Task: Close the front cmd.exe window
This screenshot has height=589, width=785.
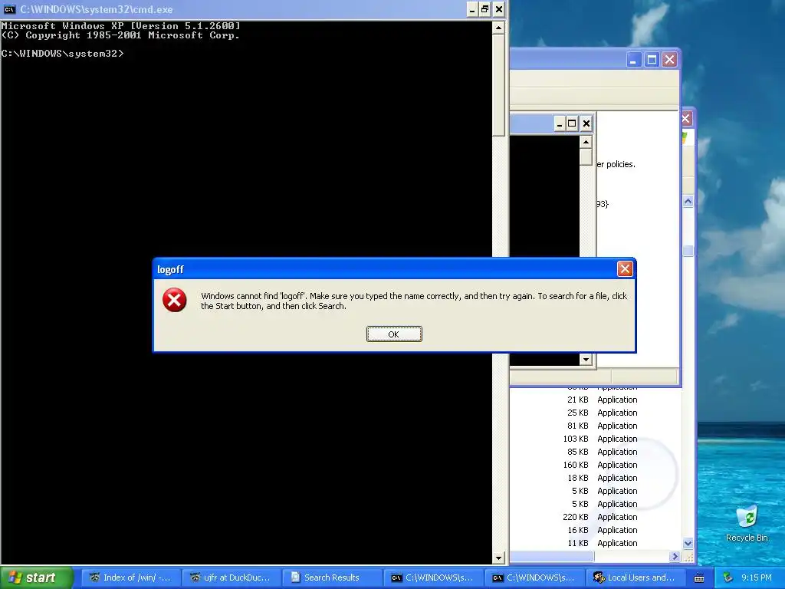Action: 498,9
